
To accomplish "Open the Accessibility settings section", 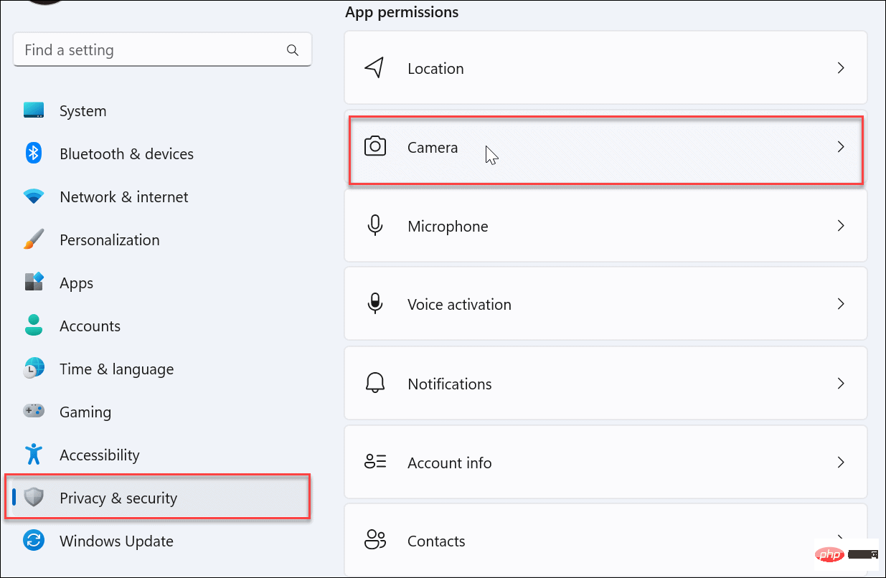I will click(x=99, y=455).
